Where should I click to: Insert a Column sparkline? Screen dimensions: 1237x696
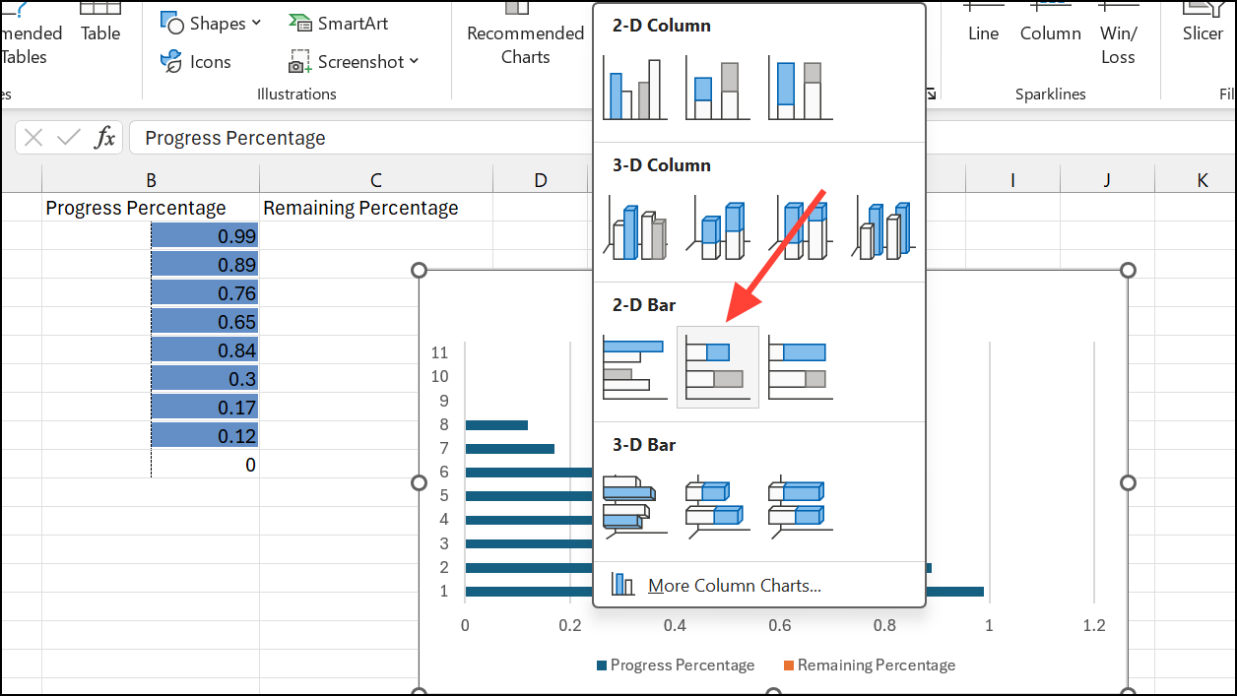tap(1050, 32)
